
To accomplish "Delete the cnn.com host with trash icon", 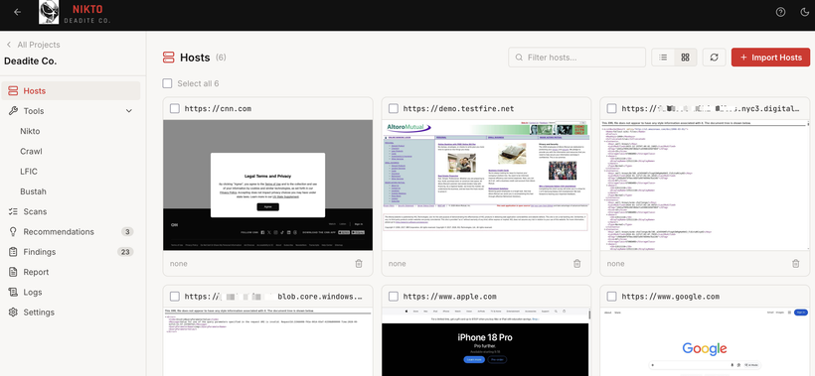I will [359, 264].
